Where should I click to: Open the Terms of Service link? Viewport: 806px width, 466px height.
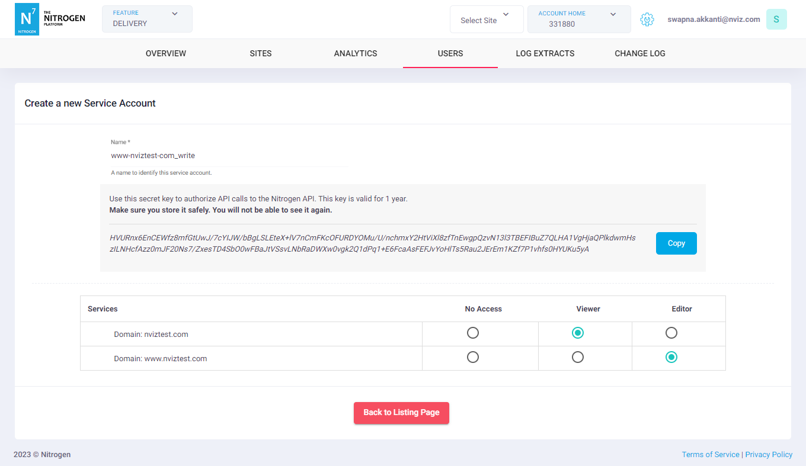(x=710, y=455)
